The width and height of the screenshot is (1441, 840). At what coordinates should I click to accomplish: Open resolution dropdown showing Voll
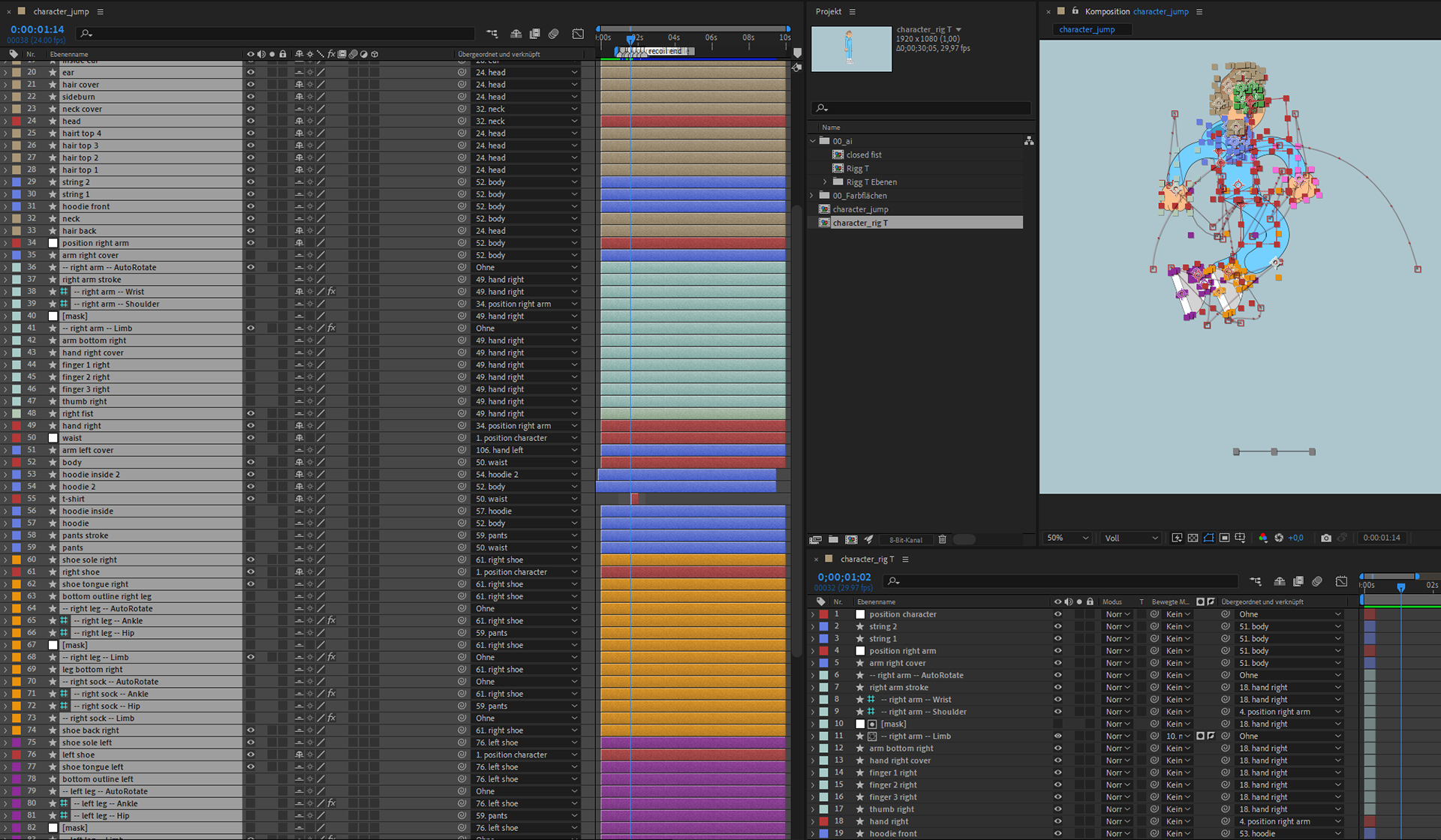[1132, 538]
